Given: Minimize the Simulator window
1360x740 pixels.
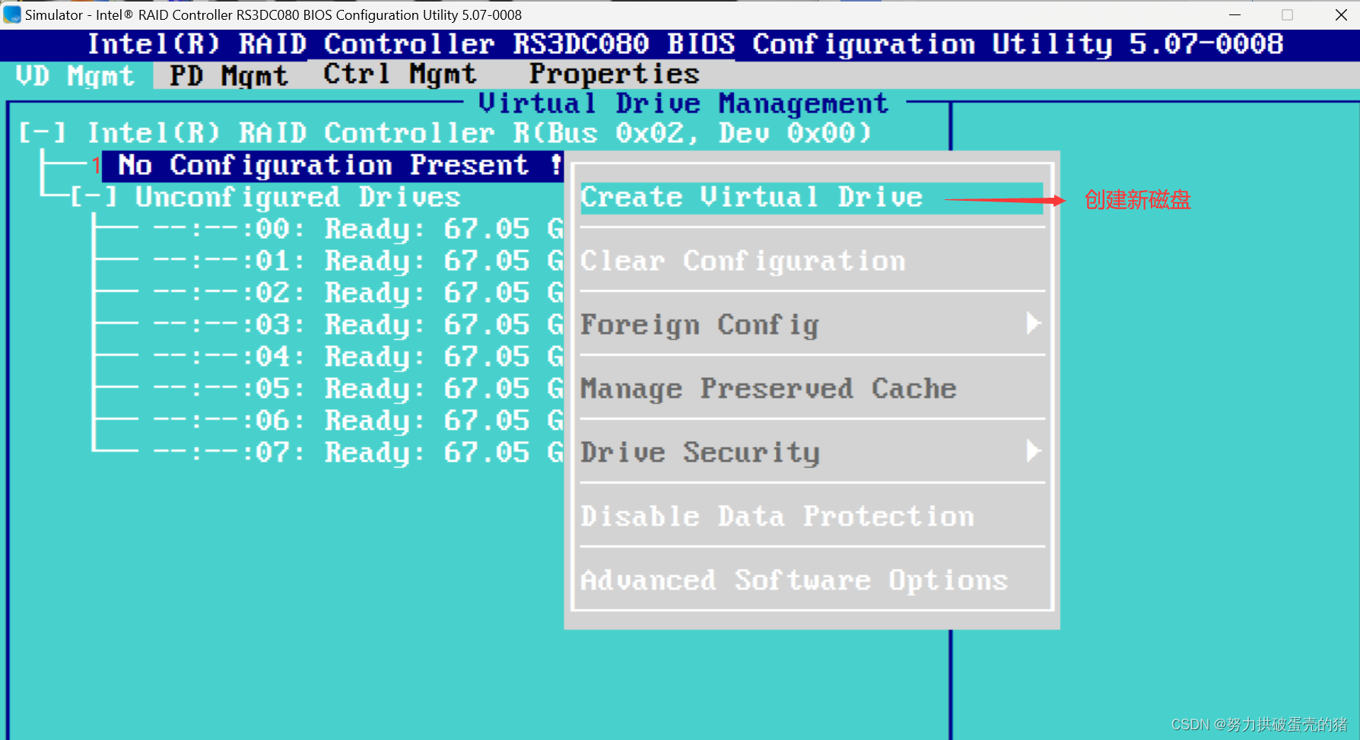Looking at the screenshot, I should (x=1234, y=14).
